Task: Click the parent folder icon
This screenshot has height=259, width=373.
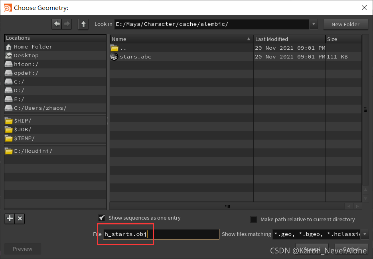Action: click(x=114, y=48)
